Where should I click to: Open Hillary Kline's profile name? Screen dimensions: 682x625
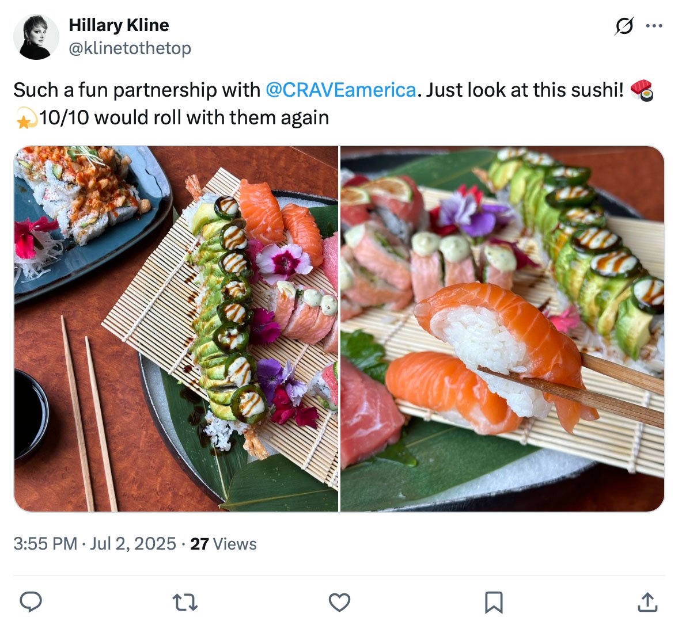tap(119, 25)
